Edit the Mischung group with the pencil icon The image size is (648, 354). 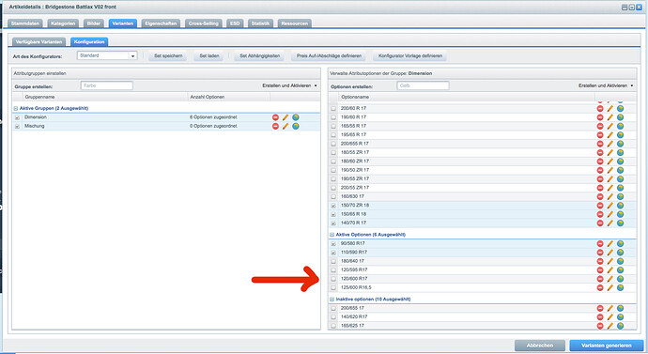285,126
